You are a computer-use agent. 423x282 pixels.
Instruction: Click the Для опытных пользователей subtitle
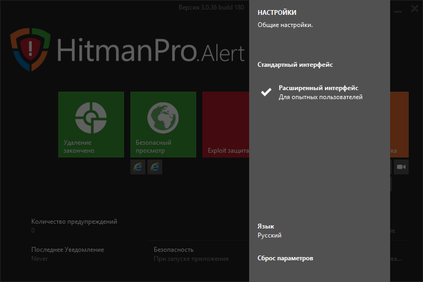coord(321,97)
